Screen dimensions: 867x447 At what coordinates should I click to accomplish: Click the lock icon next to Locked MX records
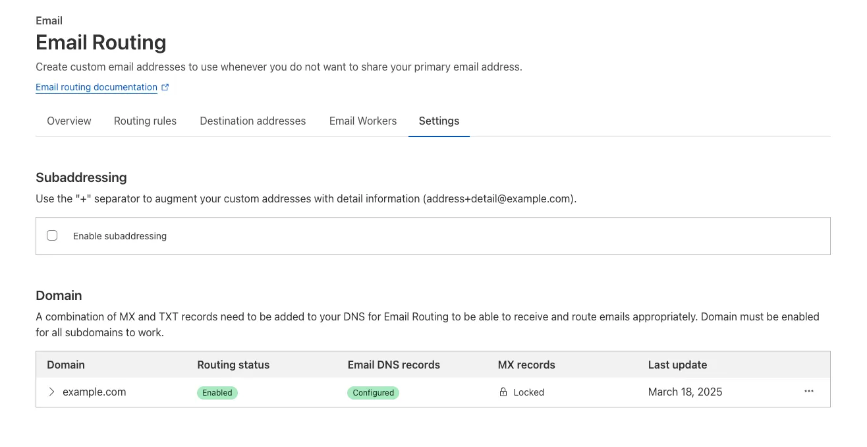click(503, 392)
